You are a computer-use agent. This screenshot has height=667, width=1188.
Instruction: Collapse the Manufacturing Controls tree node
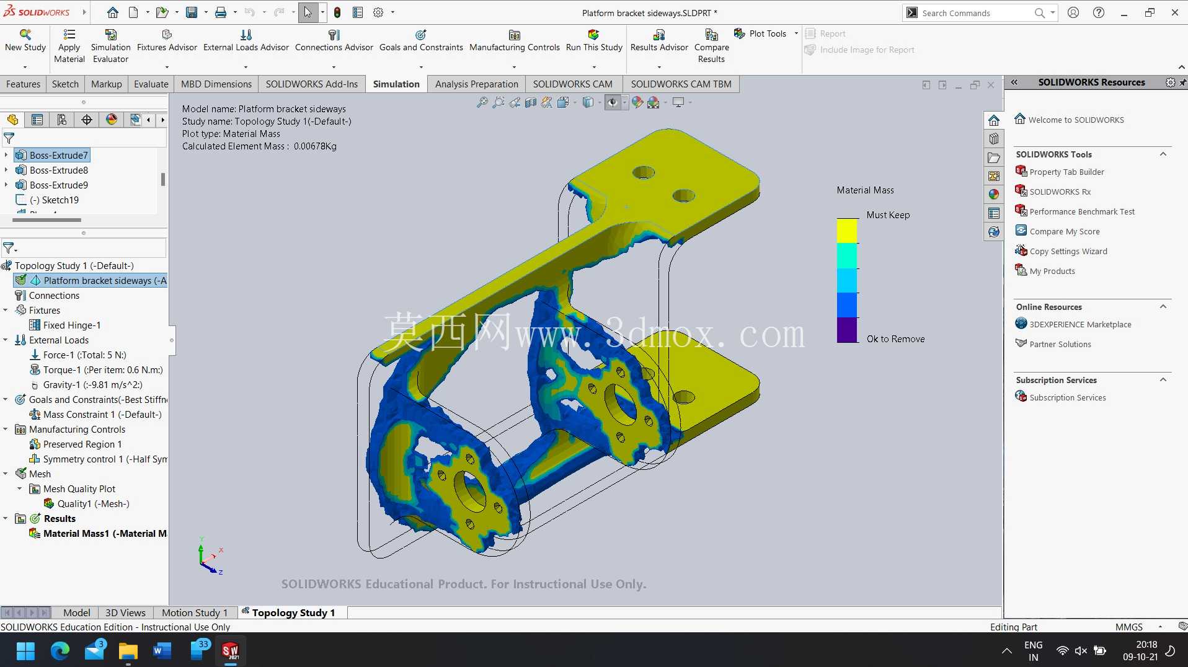(6, 429)
